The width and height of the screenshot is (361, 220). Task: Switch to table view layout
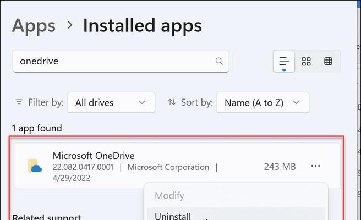click(328, 62)
